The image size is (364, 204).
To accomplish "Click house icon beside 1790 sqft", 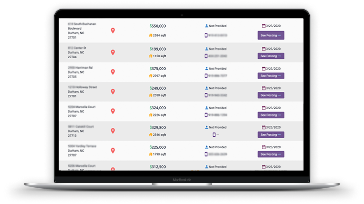I will 150,154.
